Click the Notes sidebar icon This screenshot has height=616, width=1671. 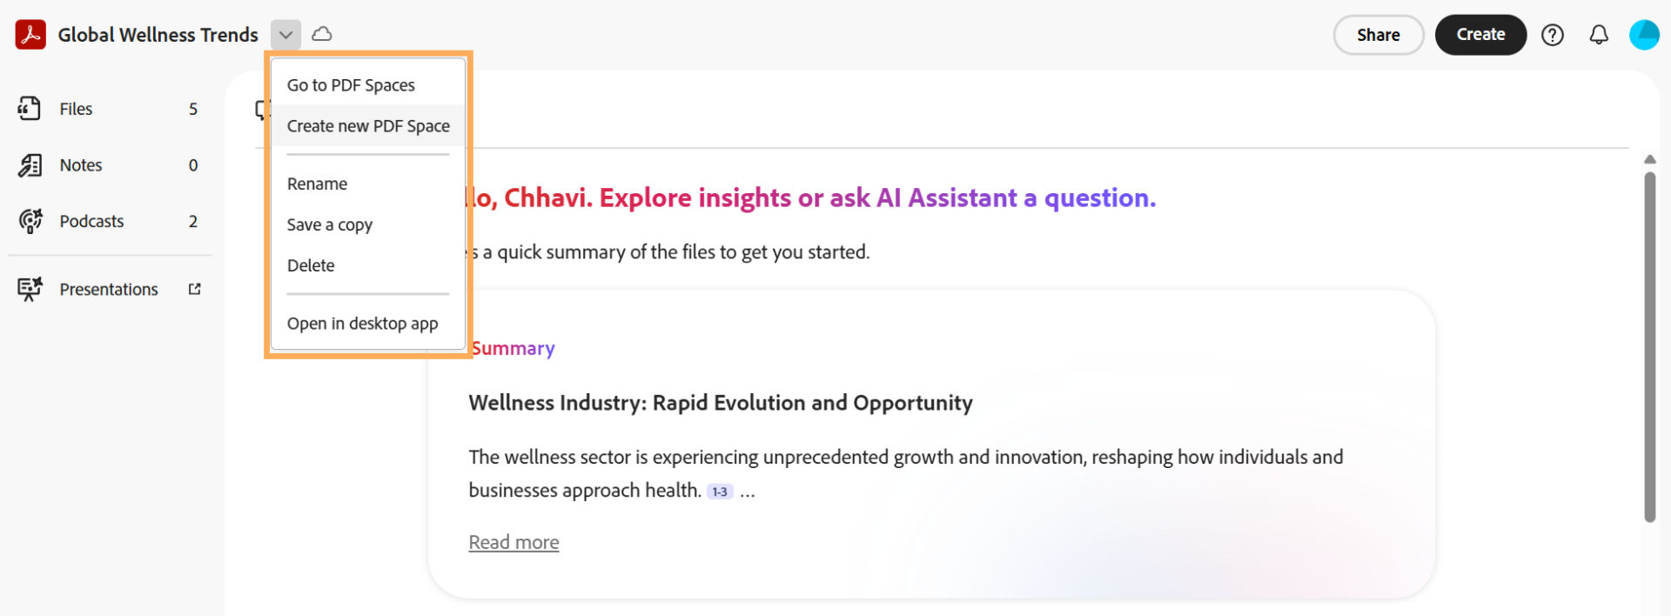point(30,165)
